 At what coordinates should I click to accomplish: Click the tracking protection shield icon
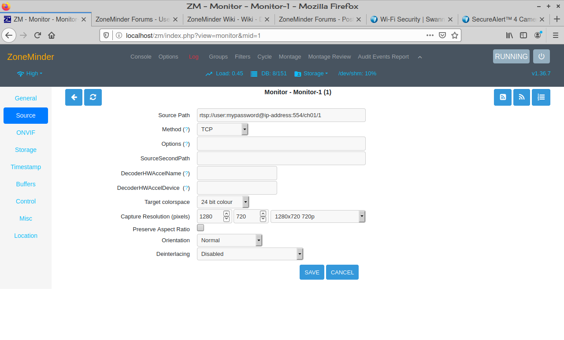tap(106, 35)
